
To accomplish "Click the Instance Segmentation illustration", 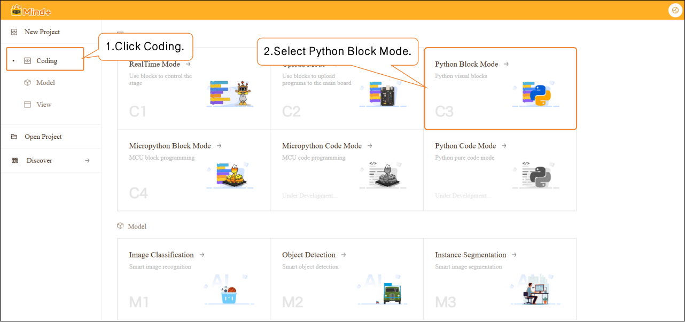I will [x=535, y=291].
